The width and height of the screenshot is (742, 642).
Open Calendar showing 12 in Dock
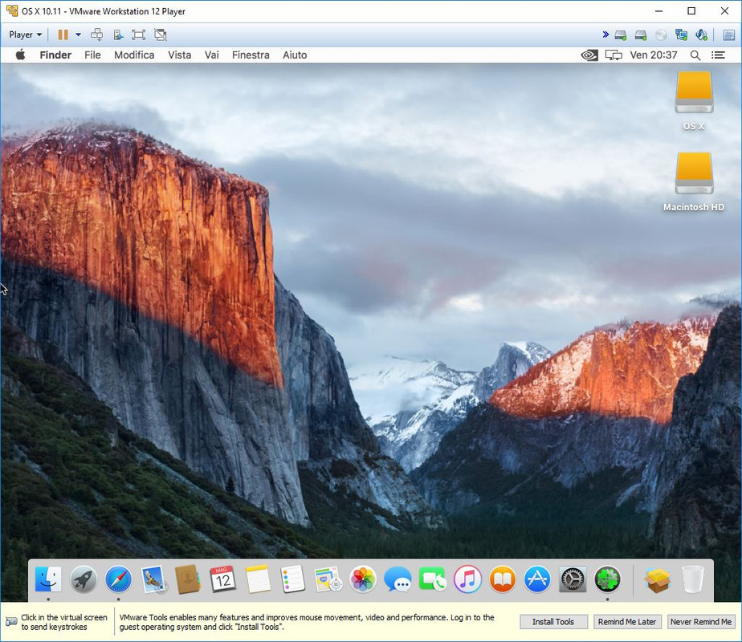coord(223,579)
